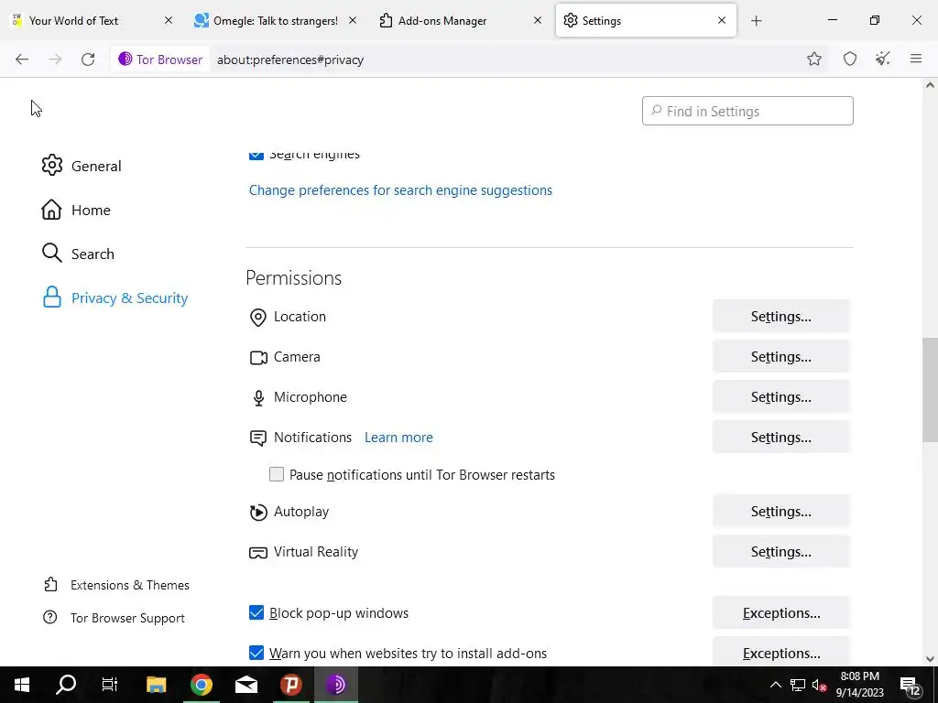Image resolution: width=938 pixels, height=703 pixels.
Task: Click the scrollbar down arrow
Action: (x=930, y=659)
